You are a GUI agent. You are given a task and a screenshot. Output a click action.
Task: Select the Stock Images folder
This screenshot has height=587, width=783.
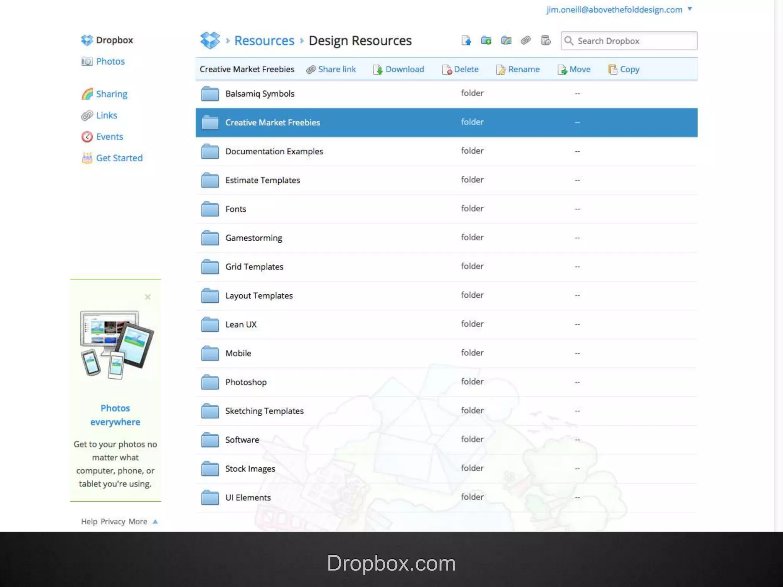click(x=447, y=469)
